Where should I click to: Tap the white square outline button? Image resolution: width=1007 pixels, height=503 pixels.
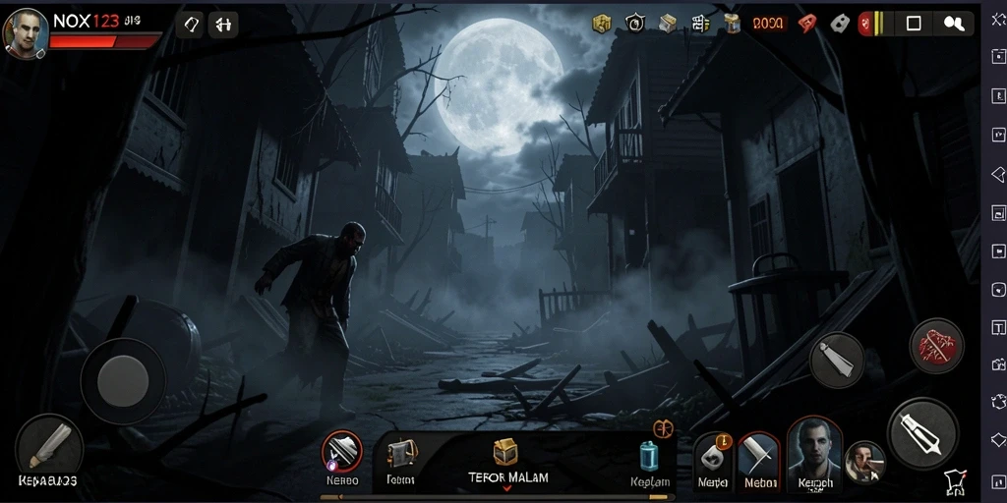914,24
